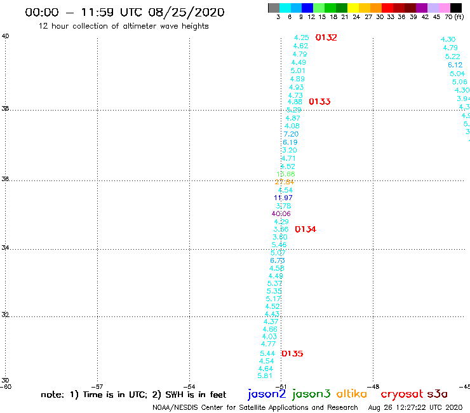Image resolution: width=470 pixels, height=413 pixels.
Task: Select the 6.19 reading
Action: 290,142
